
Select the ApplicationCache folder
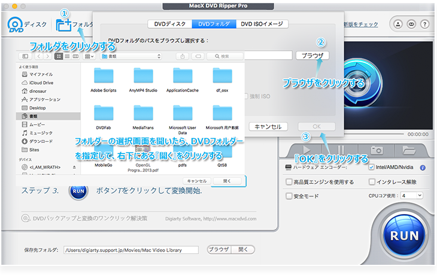tap(183, 80)
